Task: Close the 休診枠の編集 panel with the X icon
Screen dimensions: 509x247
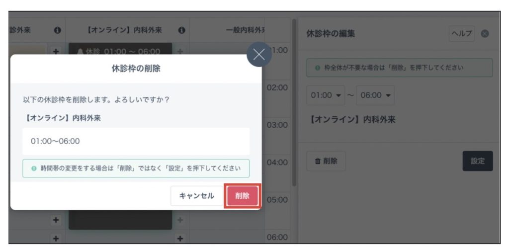Action: (x=485, y=34)
